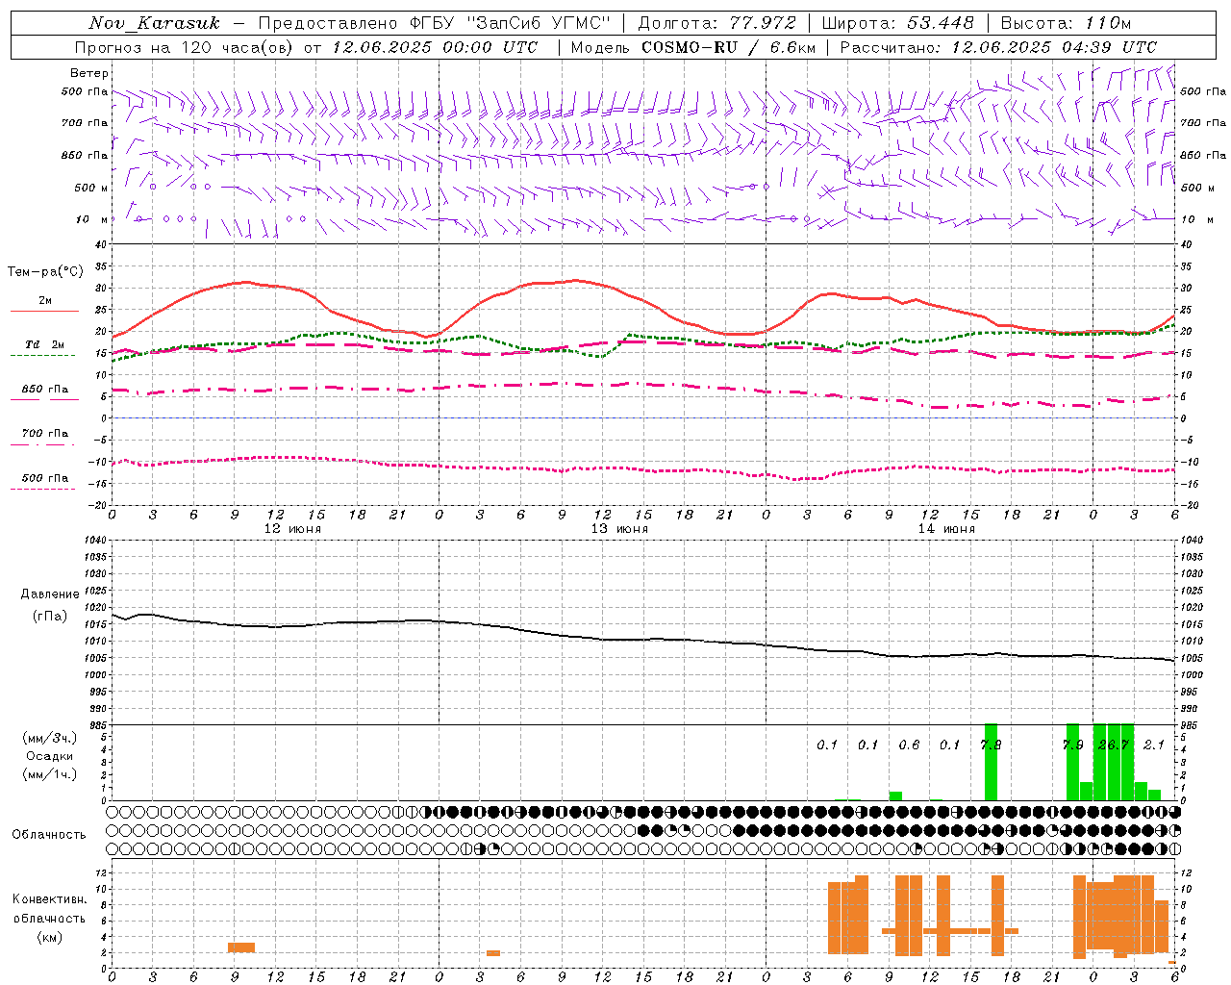Screen dimensions: 1231x985
Task: Click the Давление pressure panel label
Action: point(50,594)
